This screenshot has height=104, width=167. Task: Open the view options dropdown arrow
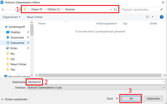152,17
